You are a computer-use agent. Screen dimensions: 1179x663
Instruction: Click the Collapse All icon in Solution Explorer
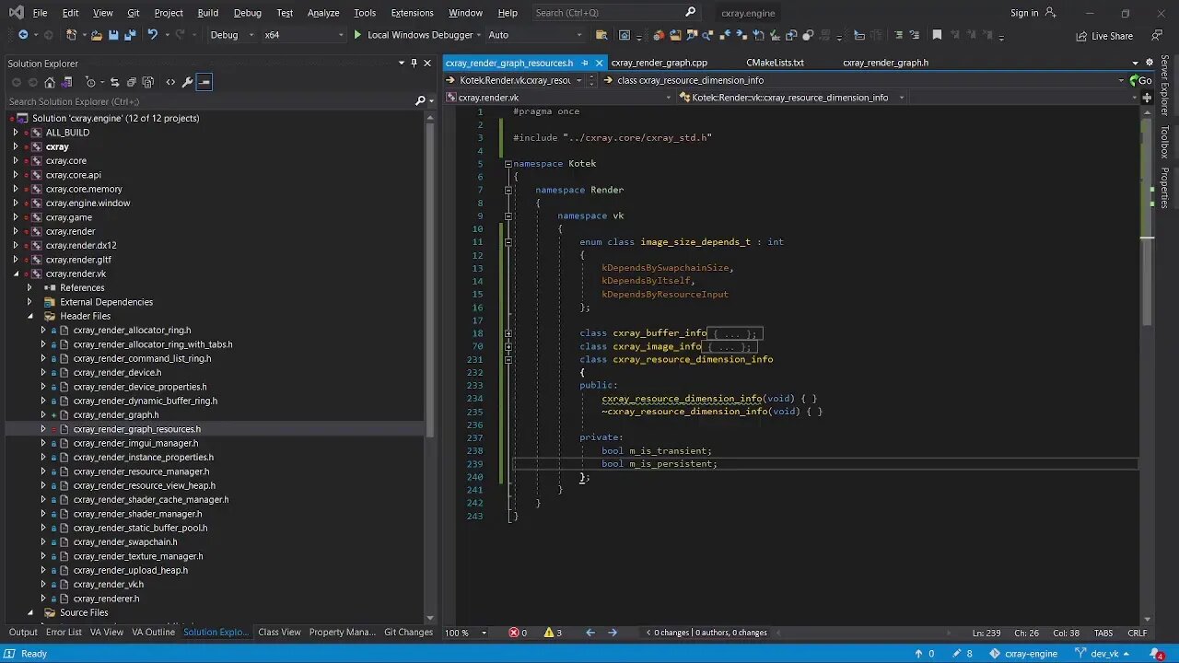click(x=132, y=82)
